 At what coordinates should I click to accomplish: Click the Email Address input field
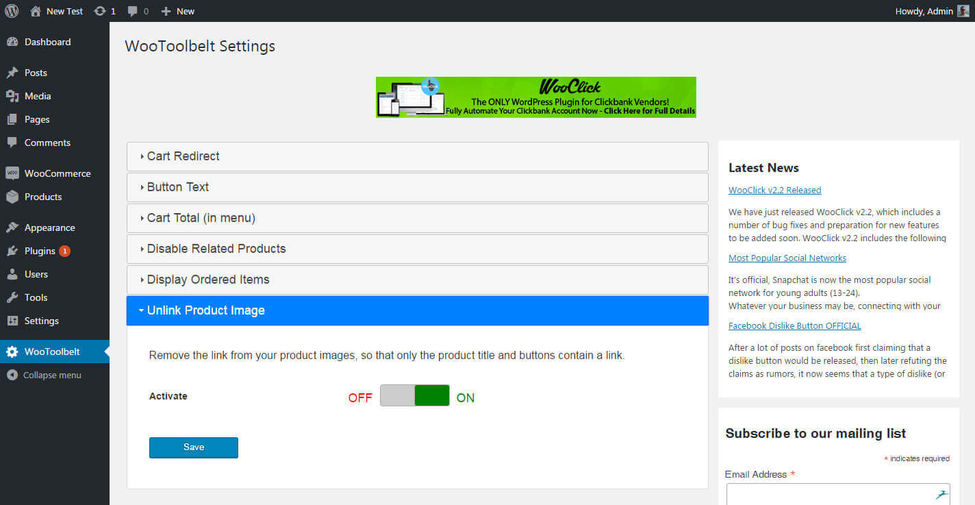tap(838, 495)
